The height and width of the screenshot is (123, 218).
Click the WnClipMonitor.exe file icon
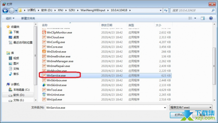[x=44, y=32]
